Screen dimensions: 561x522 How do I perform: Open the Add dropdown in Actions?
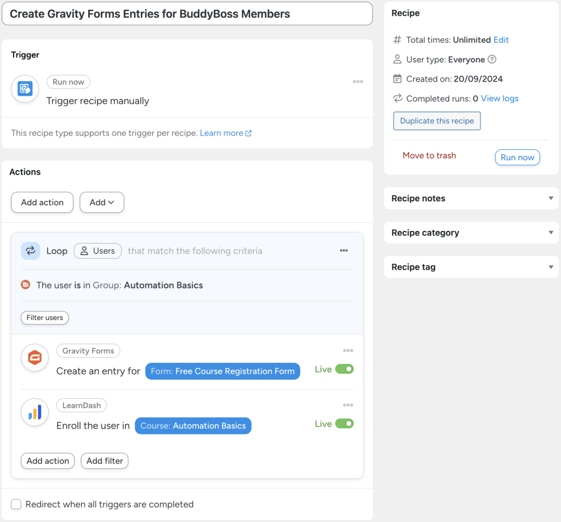pyautogui.click(x=102, y=202)
